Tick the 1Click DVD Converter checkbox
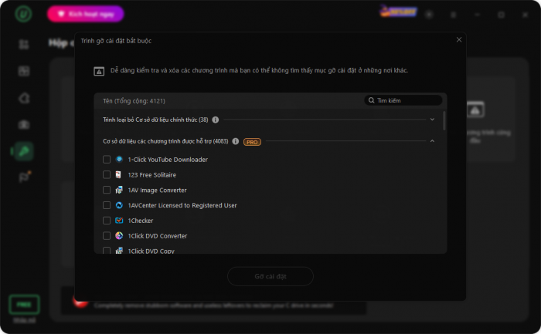 click(107, 236)
